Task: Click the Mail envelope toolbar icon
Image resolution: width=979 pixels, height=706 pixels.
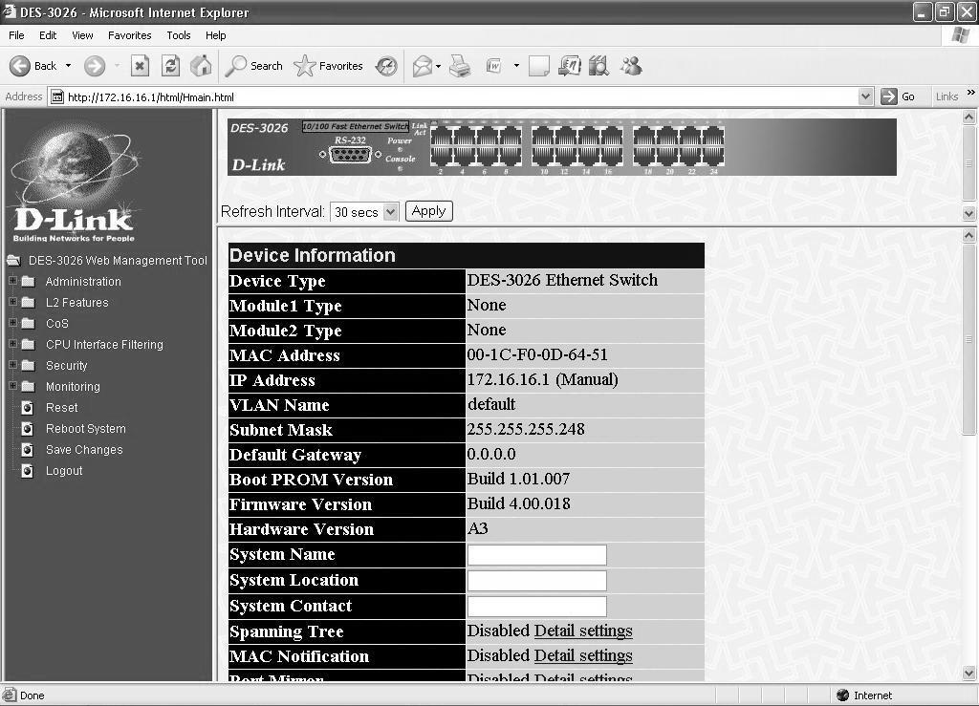Action: [x=423, y=66]
